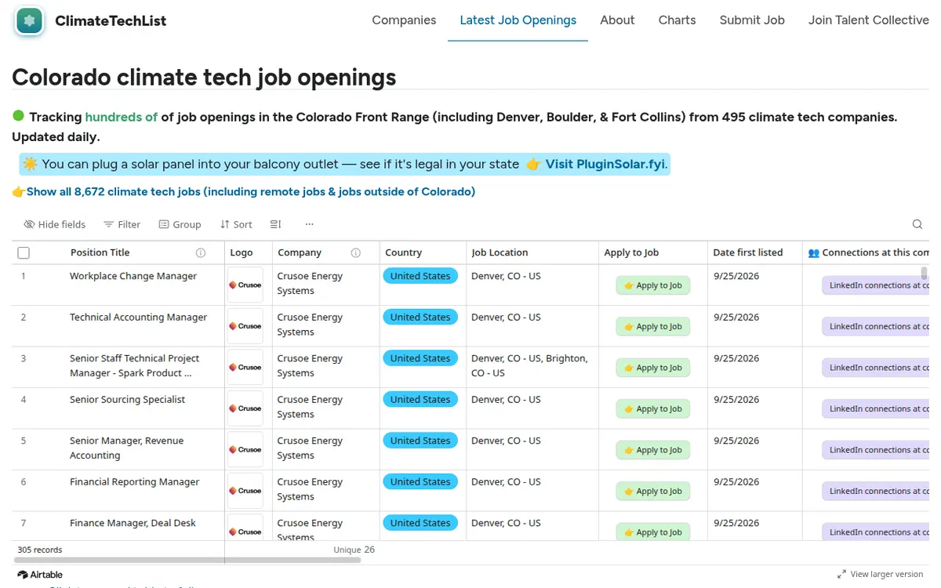Screen dimensions: 941x588
Task: Click Show all 8,672 climate tech jobs link
Action: (x=250, y=191)
